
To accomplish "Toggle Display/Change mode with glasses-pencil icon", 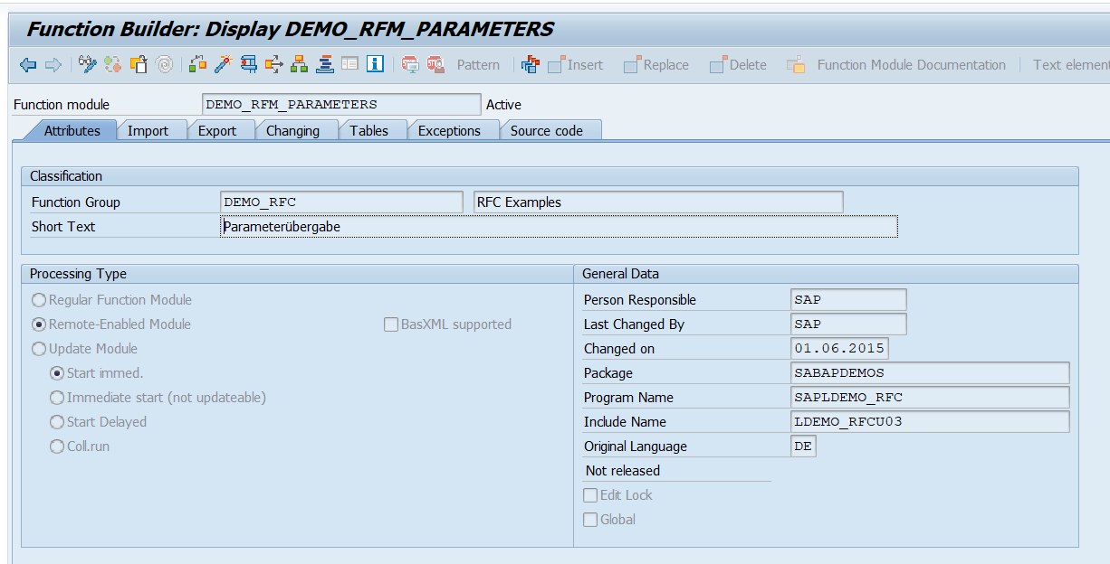I will 87,65.
